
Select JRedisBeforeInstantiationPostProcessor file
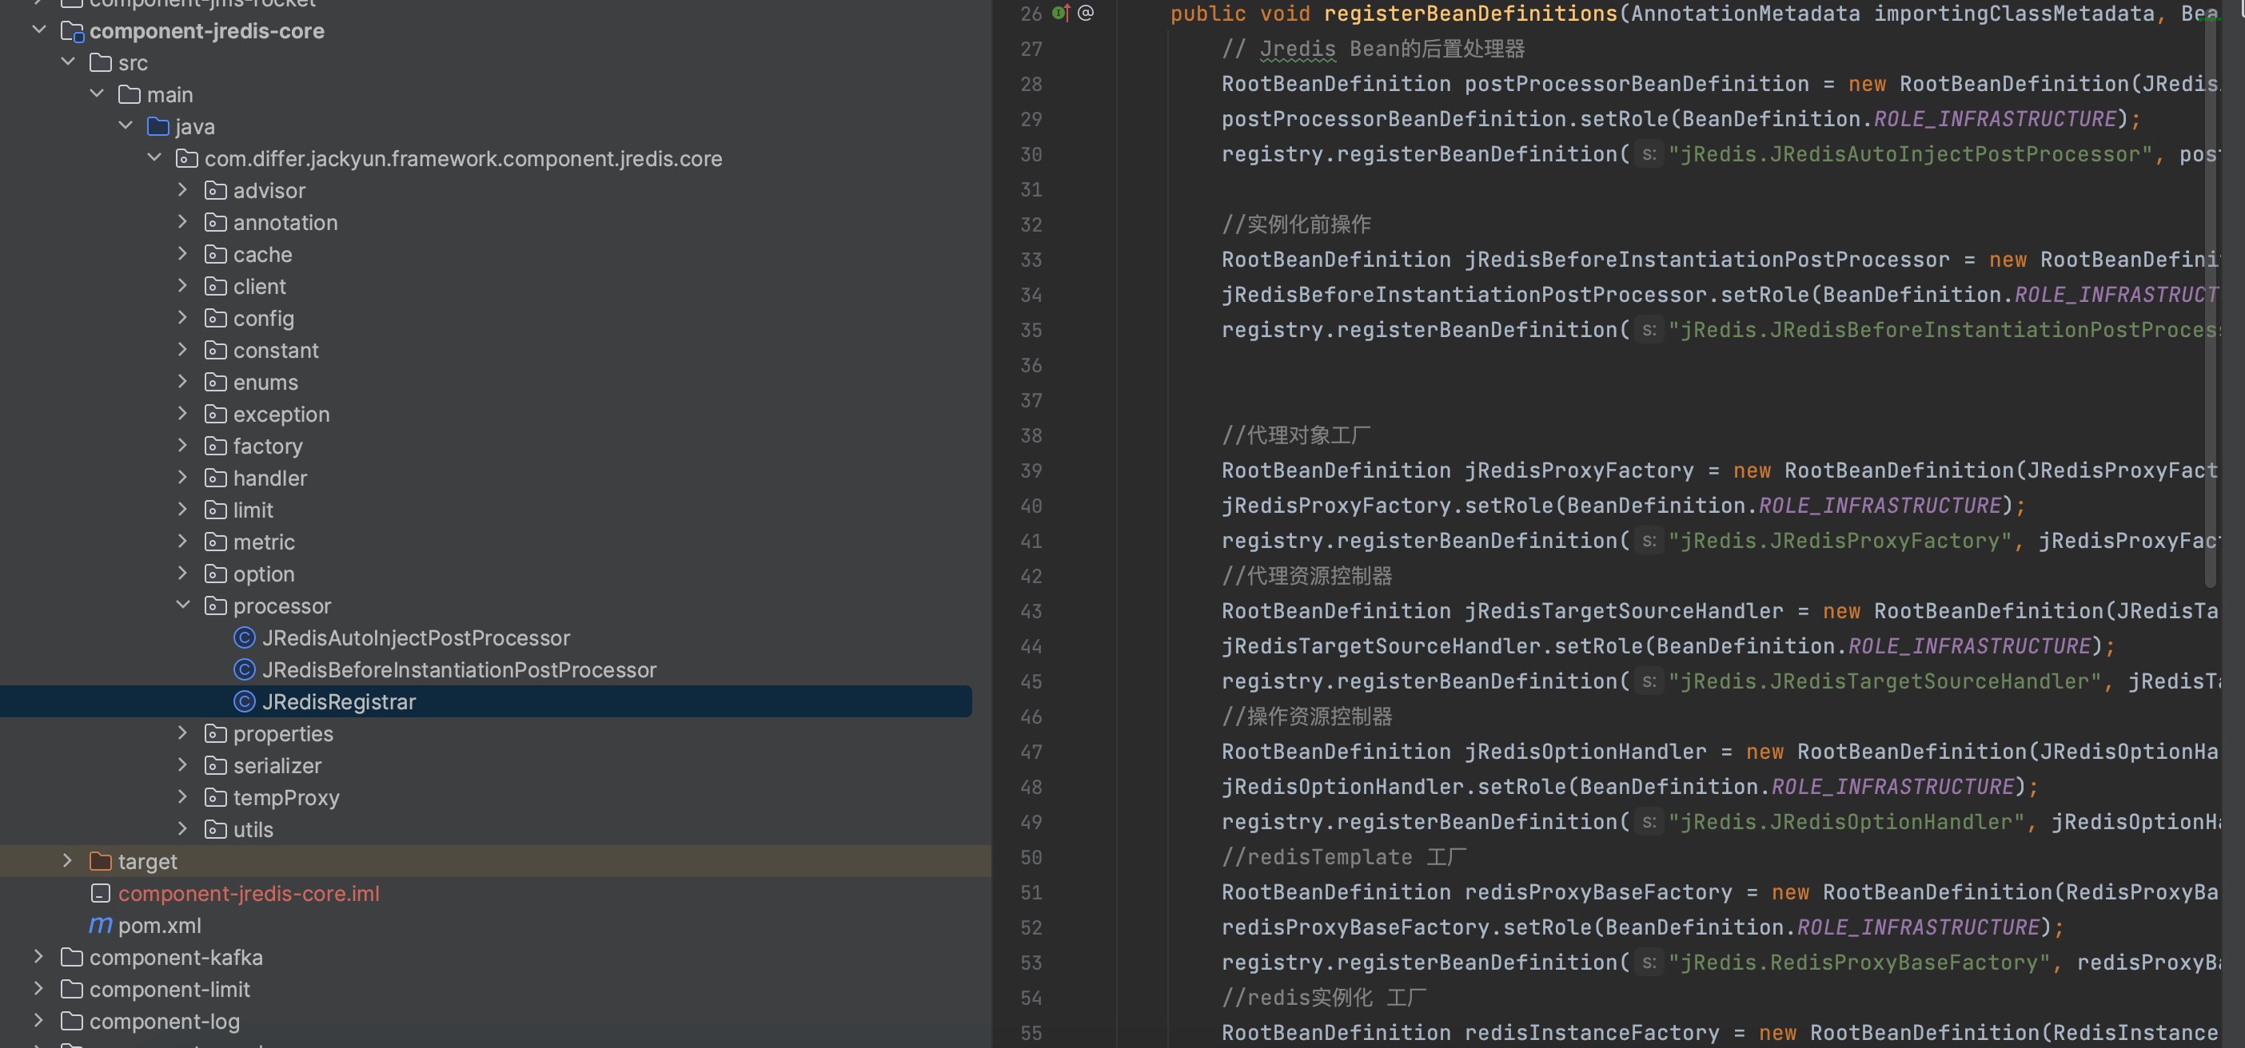coord(459,671)
